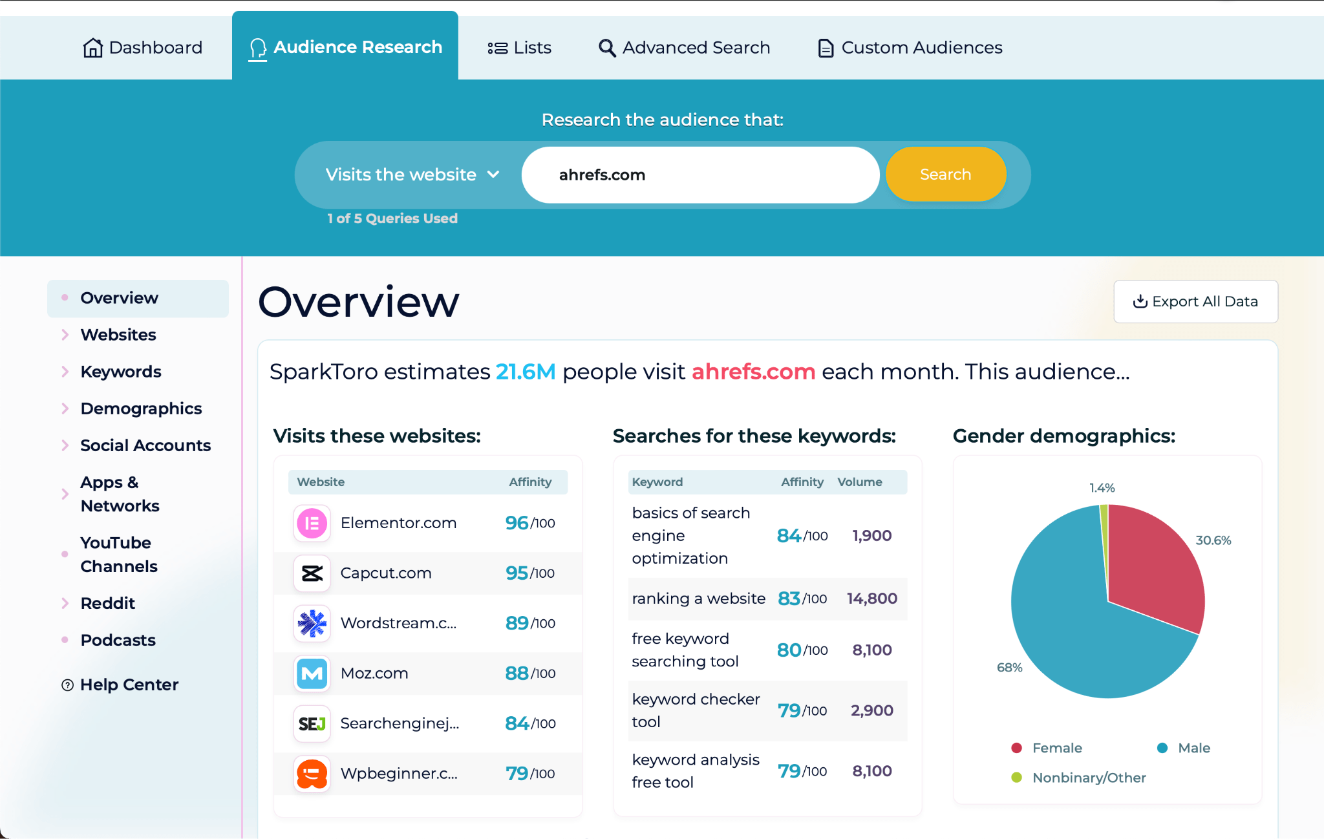The image size is (1324, 839).
Task: Click the Help Center question mark icon
Action: click(67, 685)
